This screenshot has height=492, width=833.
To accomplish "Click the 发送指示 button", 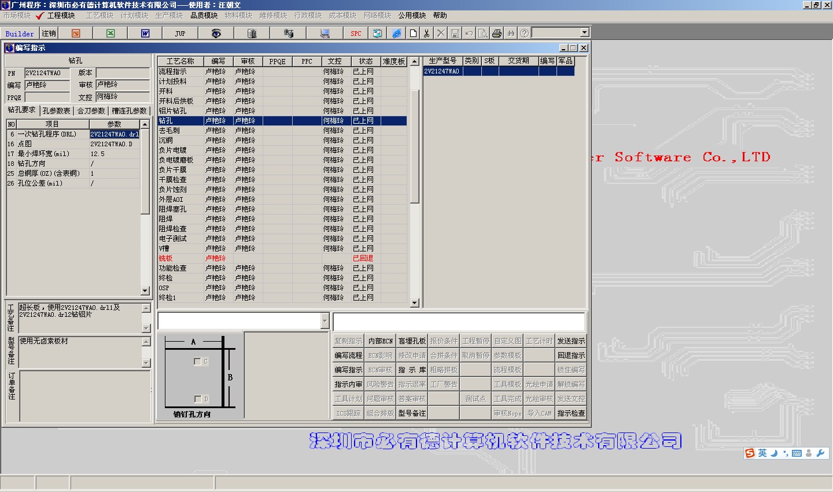I will pos(571,341).
